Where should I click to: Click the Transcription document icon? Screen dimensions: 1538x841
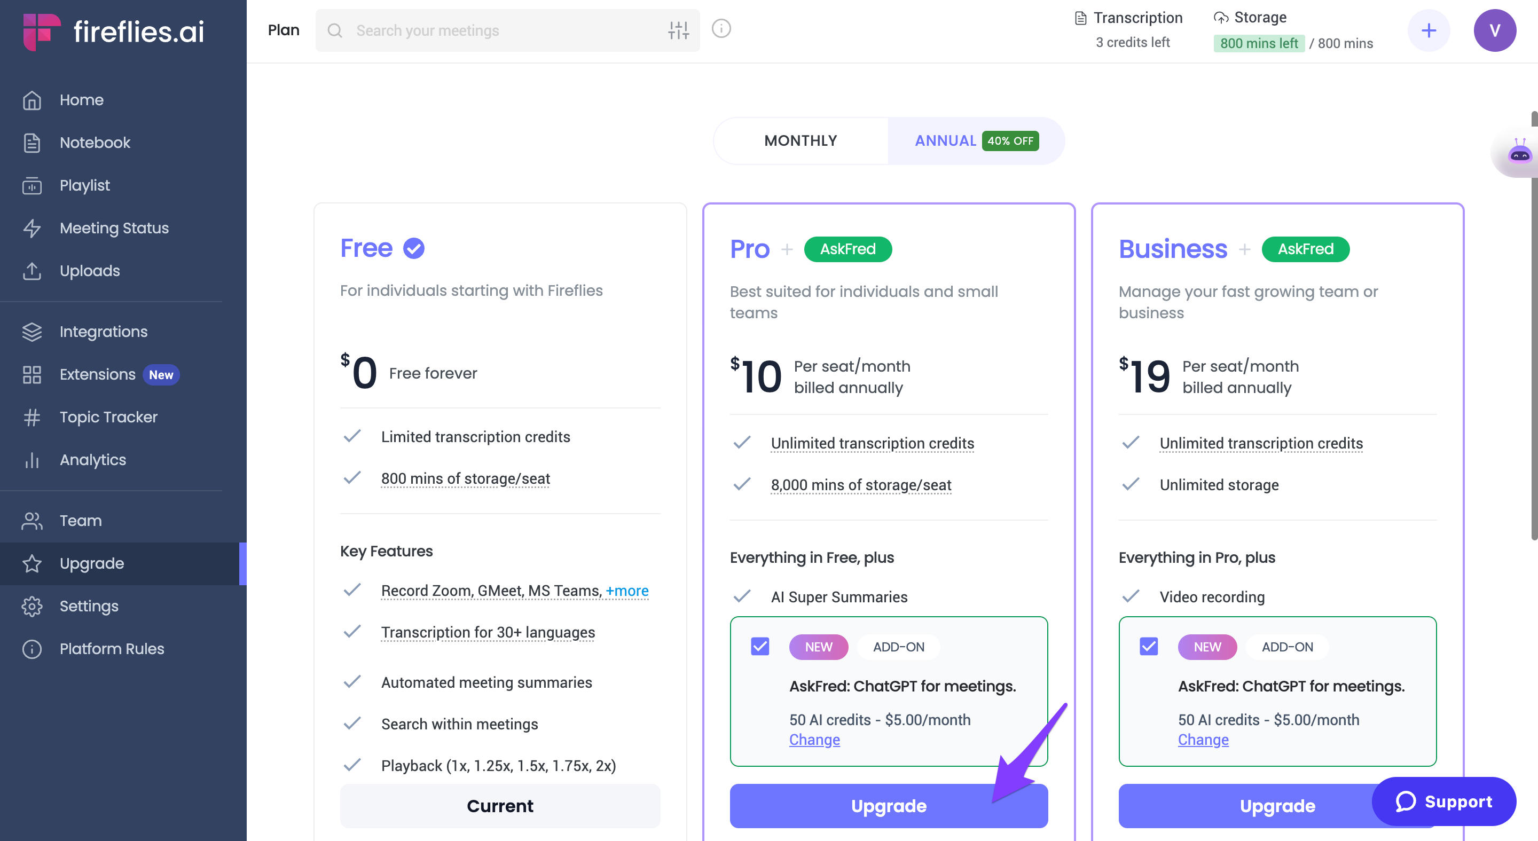pos(1081,18)
